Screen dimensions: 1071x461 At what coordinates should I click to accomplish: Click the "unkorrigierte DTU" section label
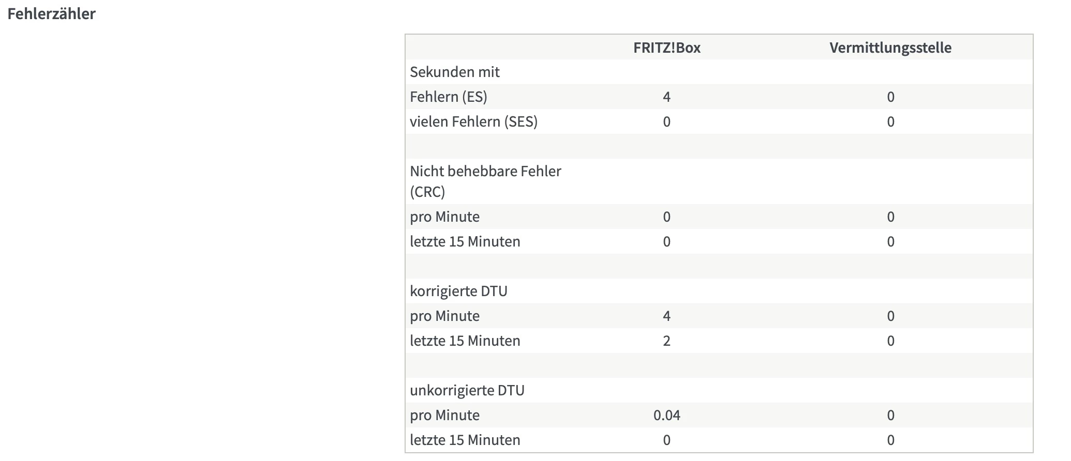coord(467,390)
